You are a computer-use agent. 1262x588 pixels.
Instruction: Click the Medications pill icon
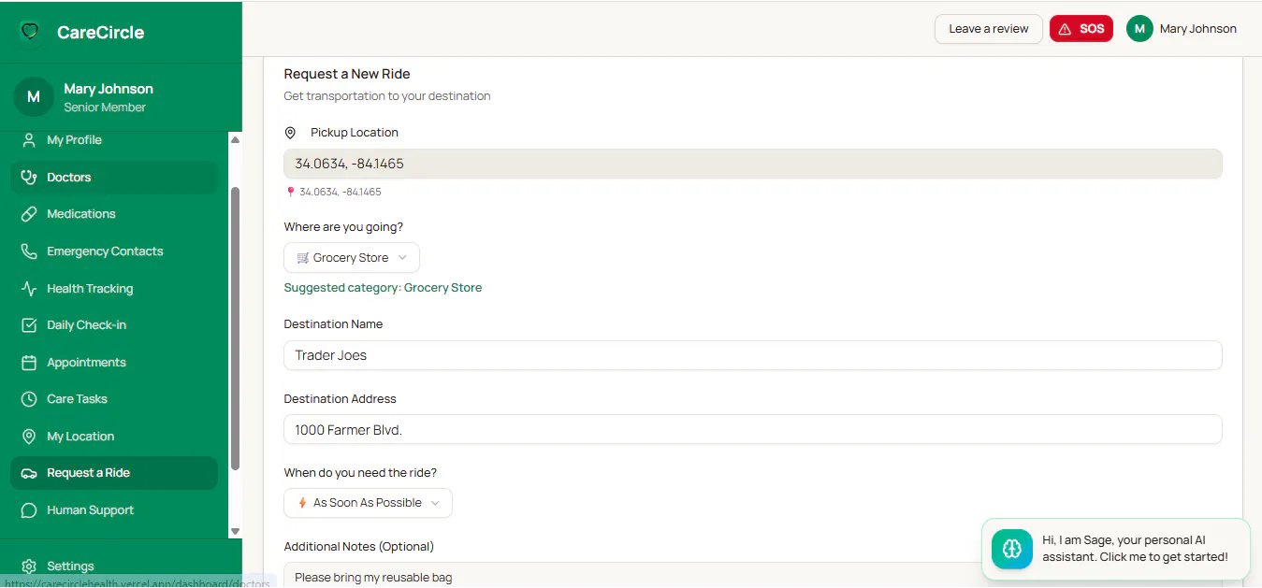tap(29, 214)
